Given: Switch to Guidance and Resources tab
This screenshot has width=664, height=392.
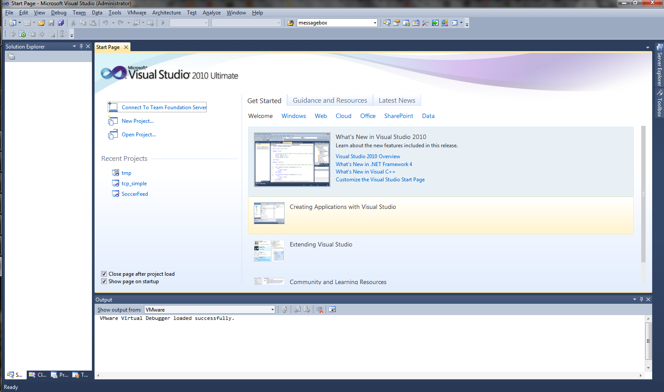Looking at the screenshot, I should [330, 101].
